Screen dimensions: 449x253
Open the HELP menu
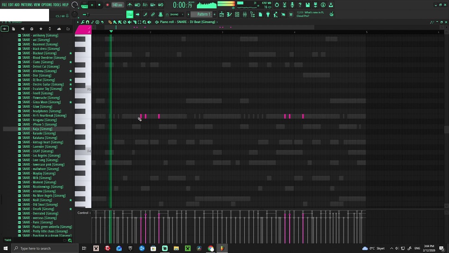66,5
